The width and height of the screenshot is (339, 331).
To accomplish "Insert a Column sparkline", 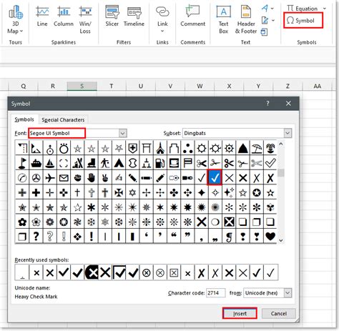I will 64,16.
